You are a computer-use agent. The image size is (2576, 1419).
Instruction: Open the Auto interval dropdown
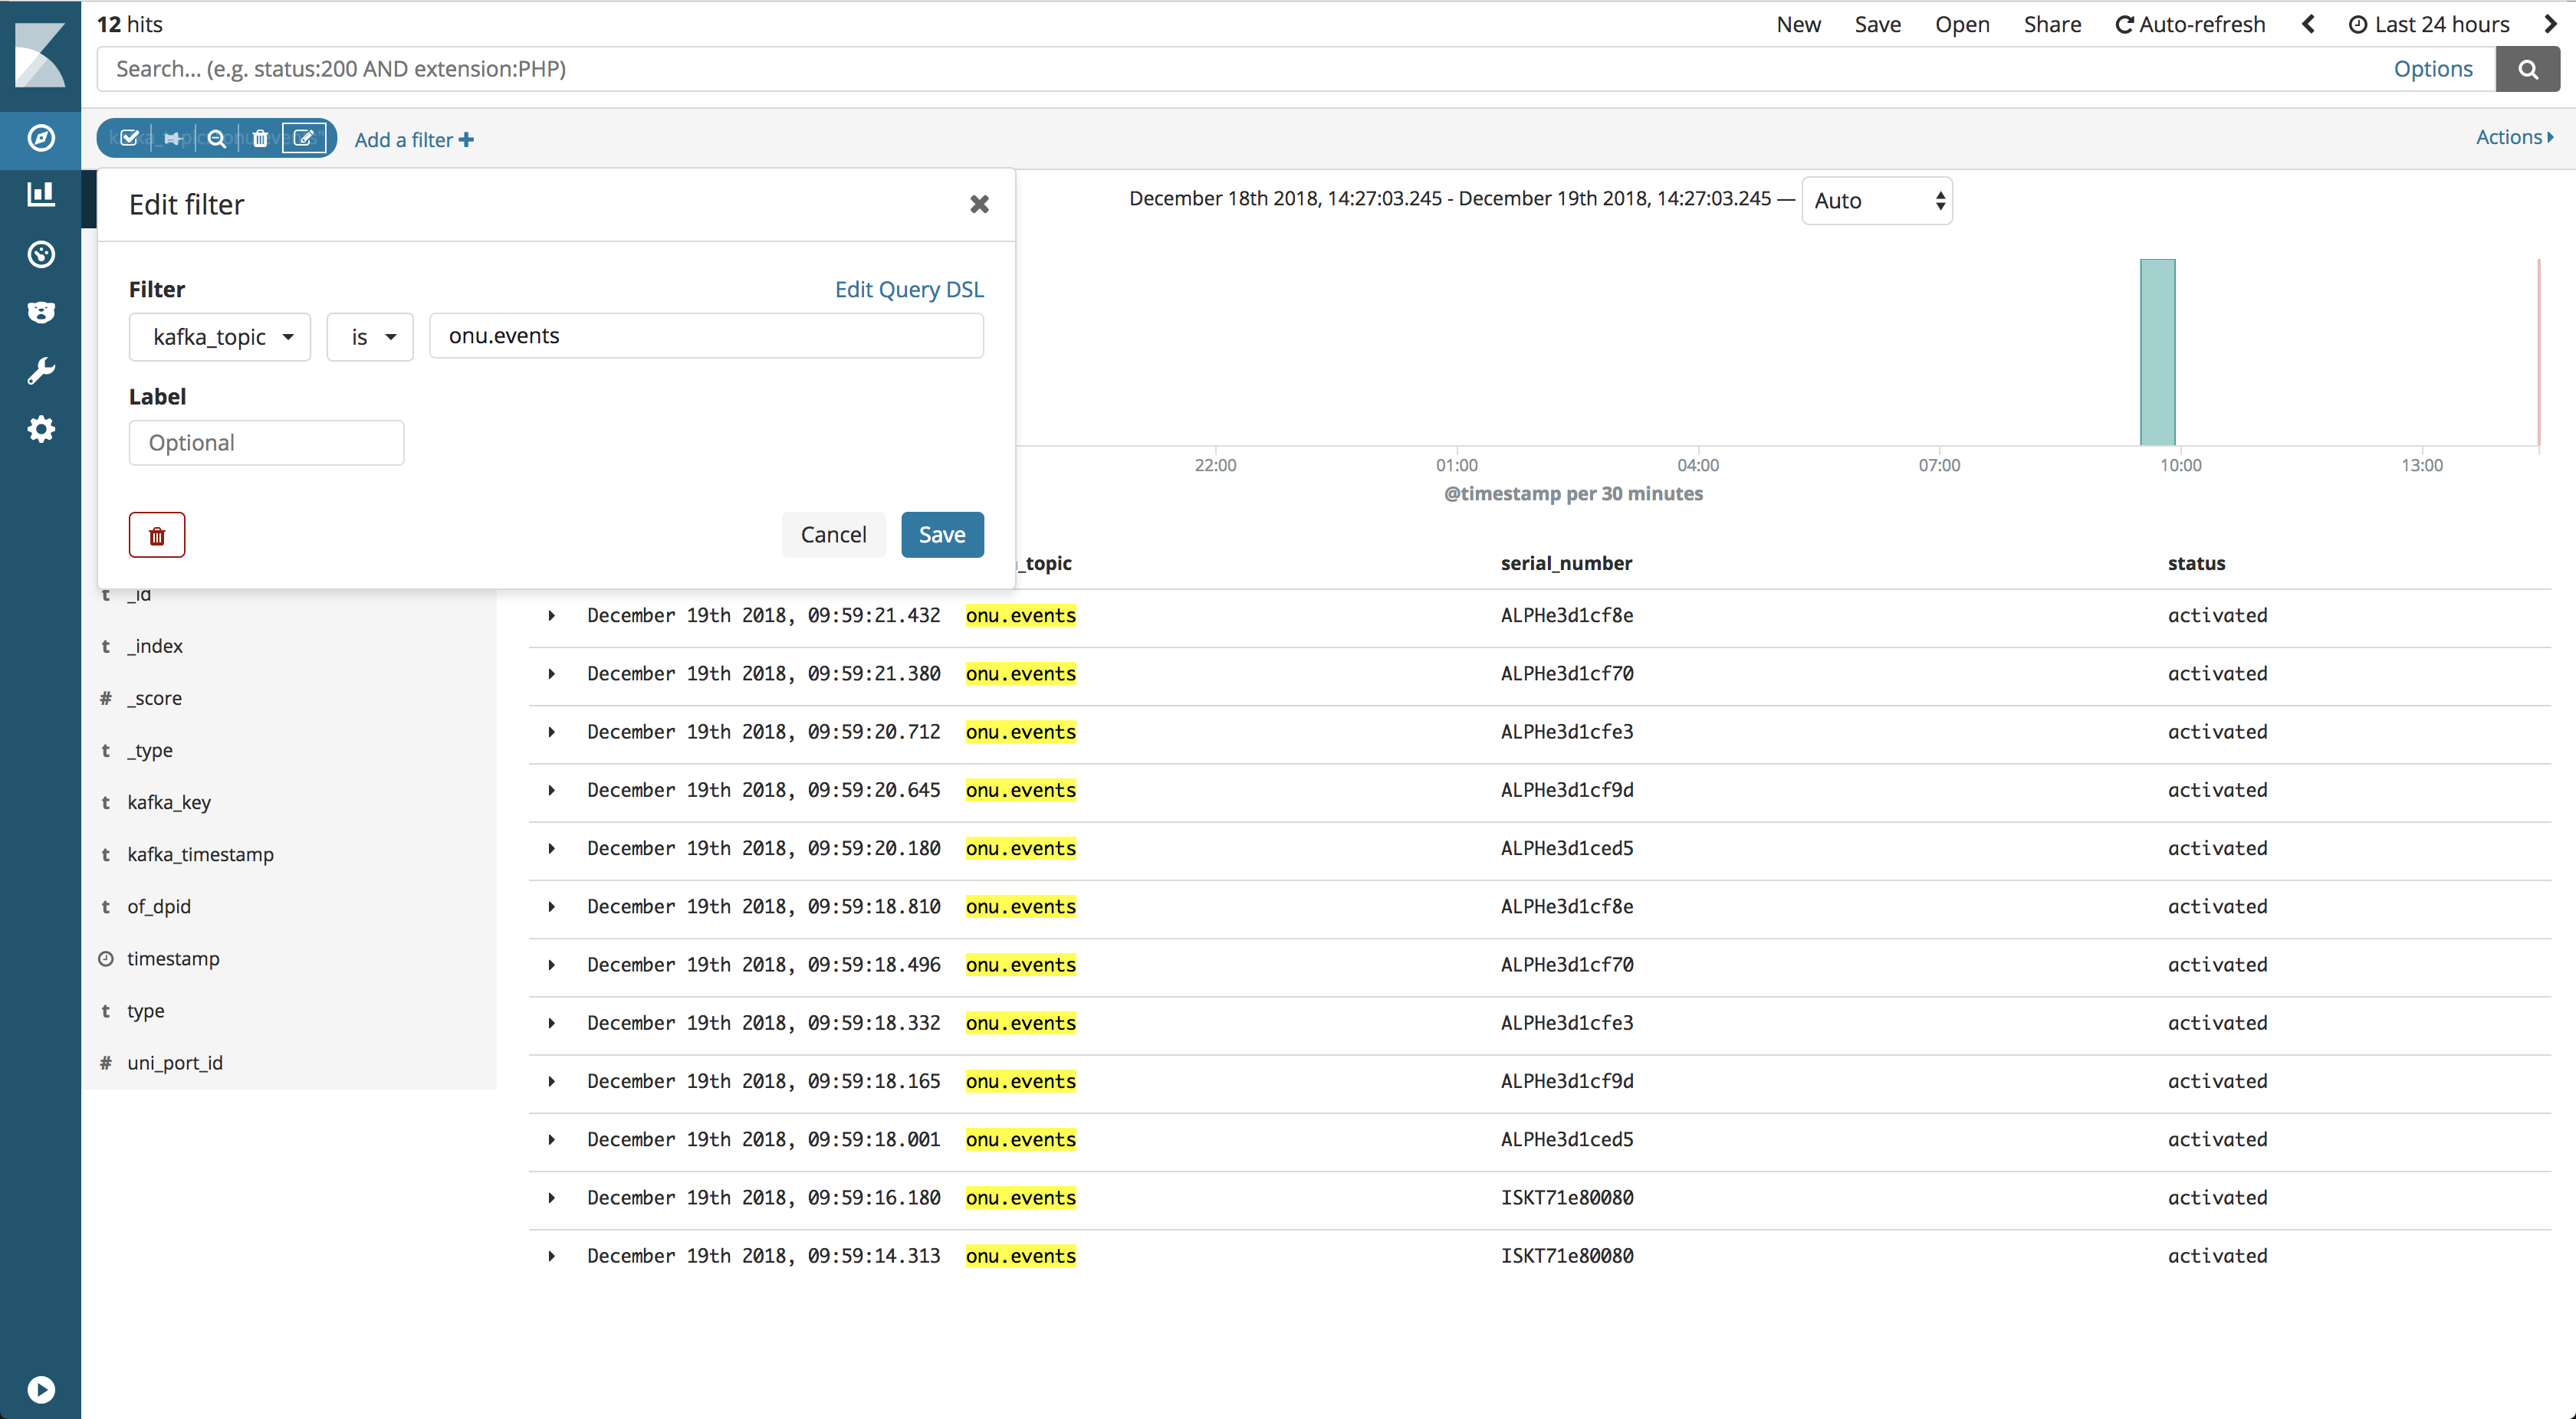tap(1877, 201)
